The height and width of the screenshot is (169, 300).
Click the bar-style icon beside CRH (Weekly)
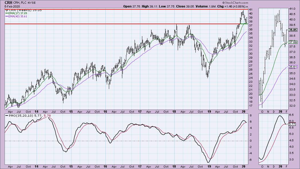[7, 10]
